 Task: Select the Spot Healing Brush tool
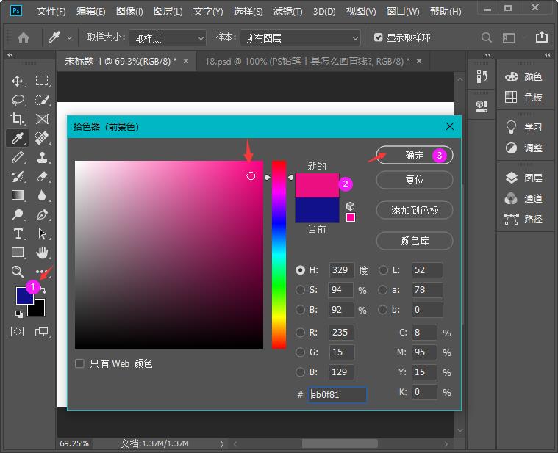coord(42,138)
